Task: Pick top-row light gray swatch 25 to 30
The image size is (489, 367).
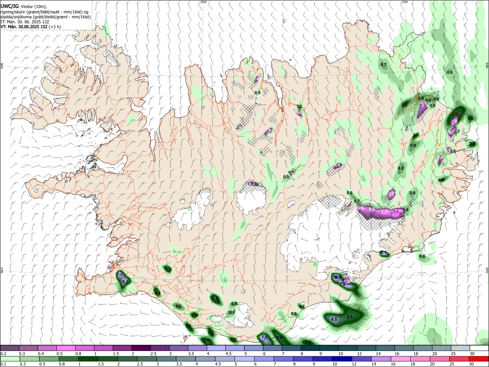Action: [x=460, y=348]
